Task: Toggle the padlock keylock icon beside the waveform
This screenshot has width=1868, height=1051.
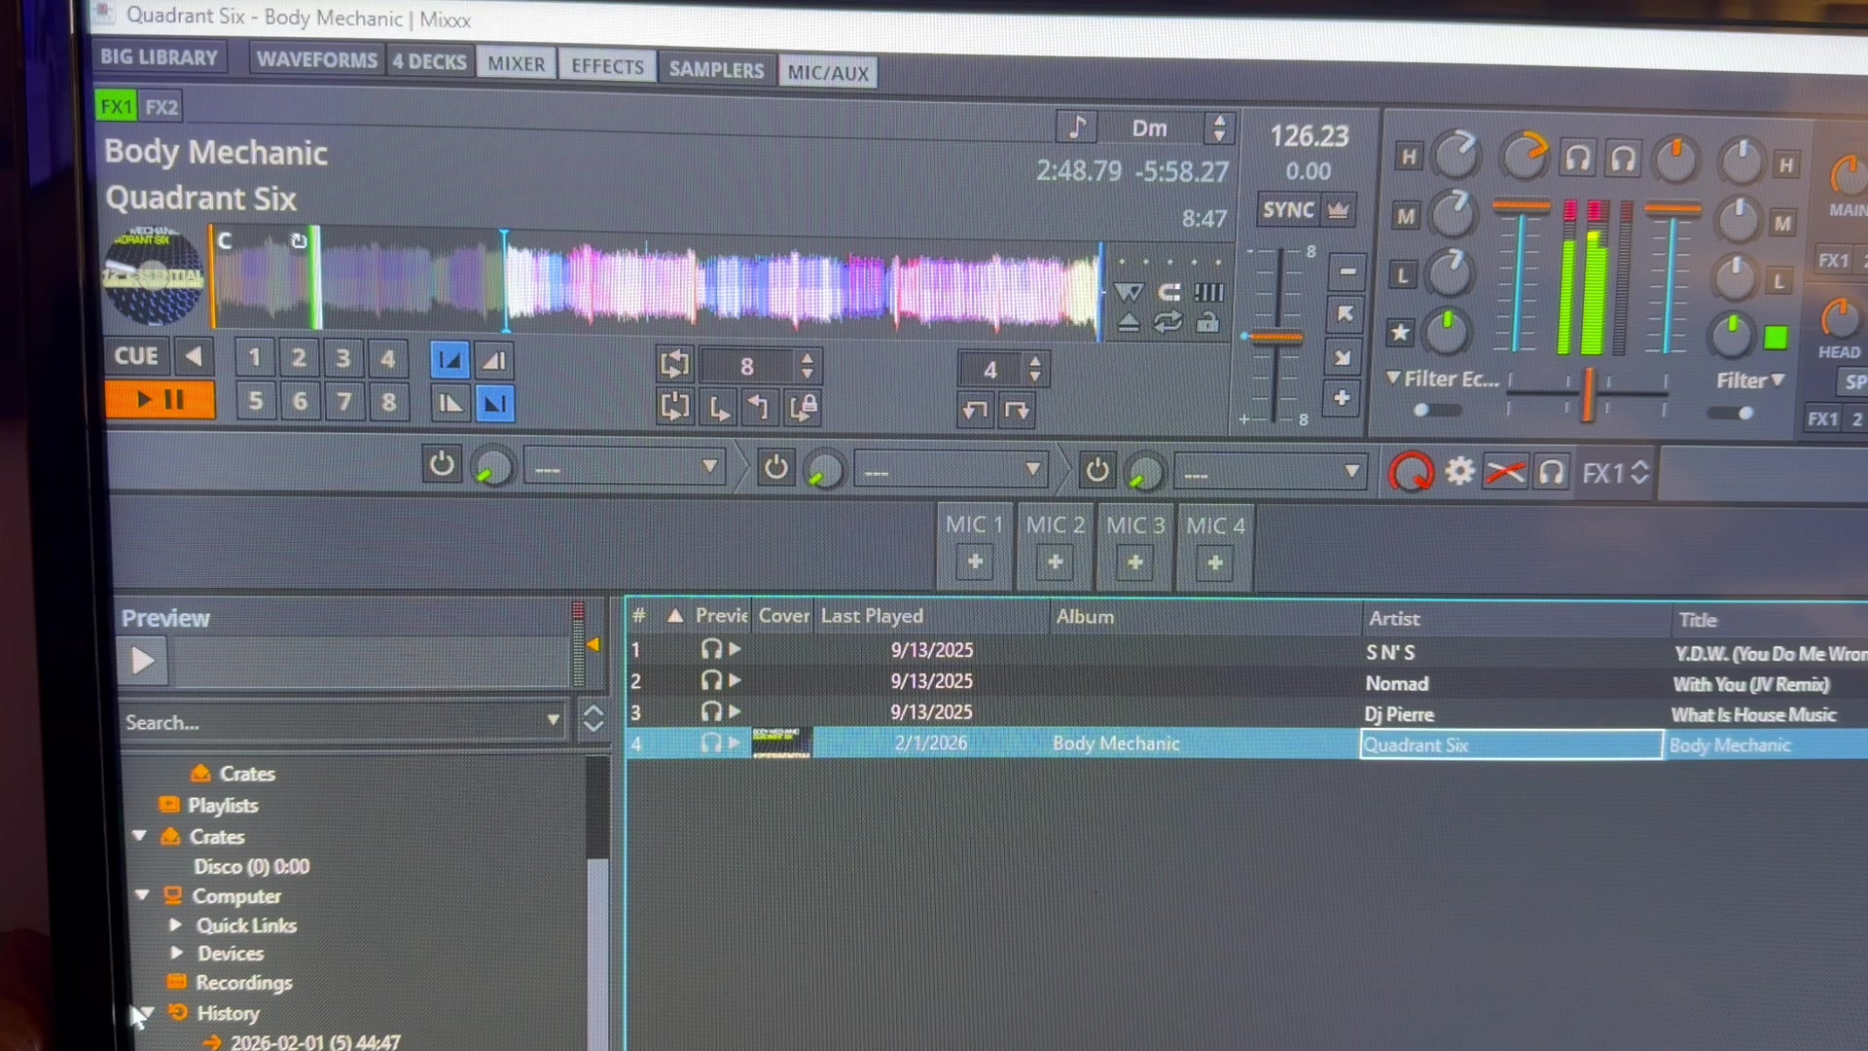Action: coord(1208,322)
